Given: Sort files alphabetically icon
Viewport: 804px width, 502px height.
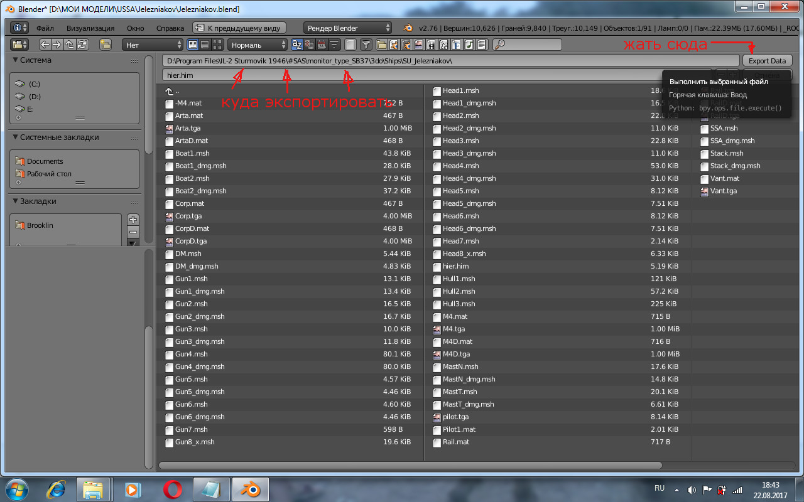Looking at the screenshot, I should [297, 45].
